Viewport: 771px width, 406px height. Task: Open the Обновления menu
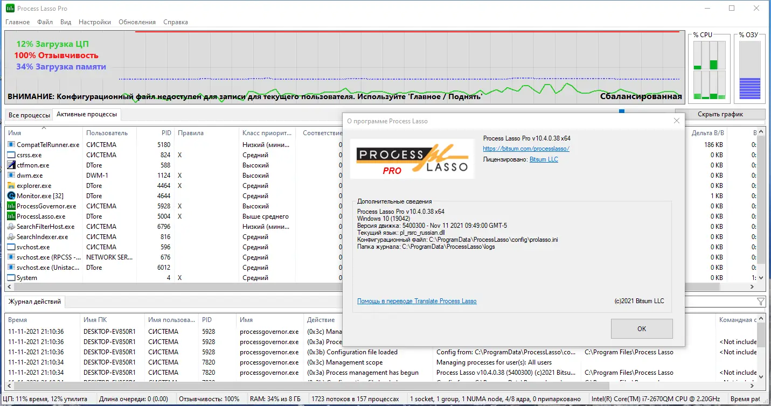pos(137,22)
